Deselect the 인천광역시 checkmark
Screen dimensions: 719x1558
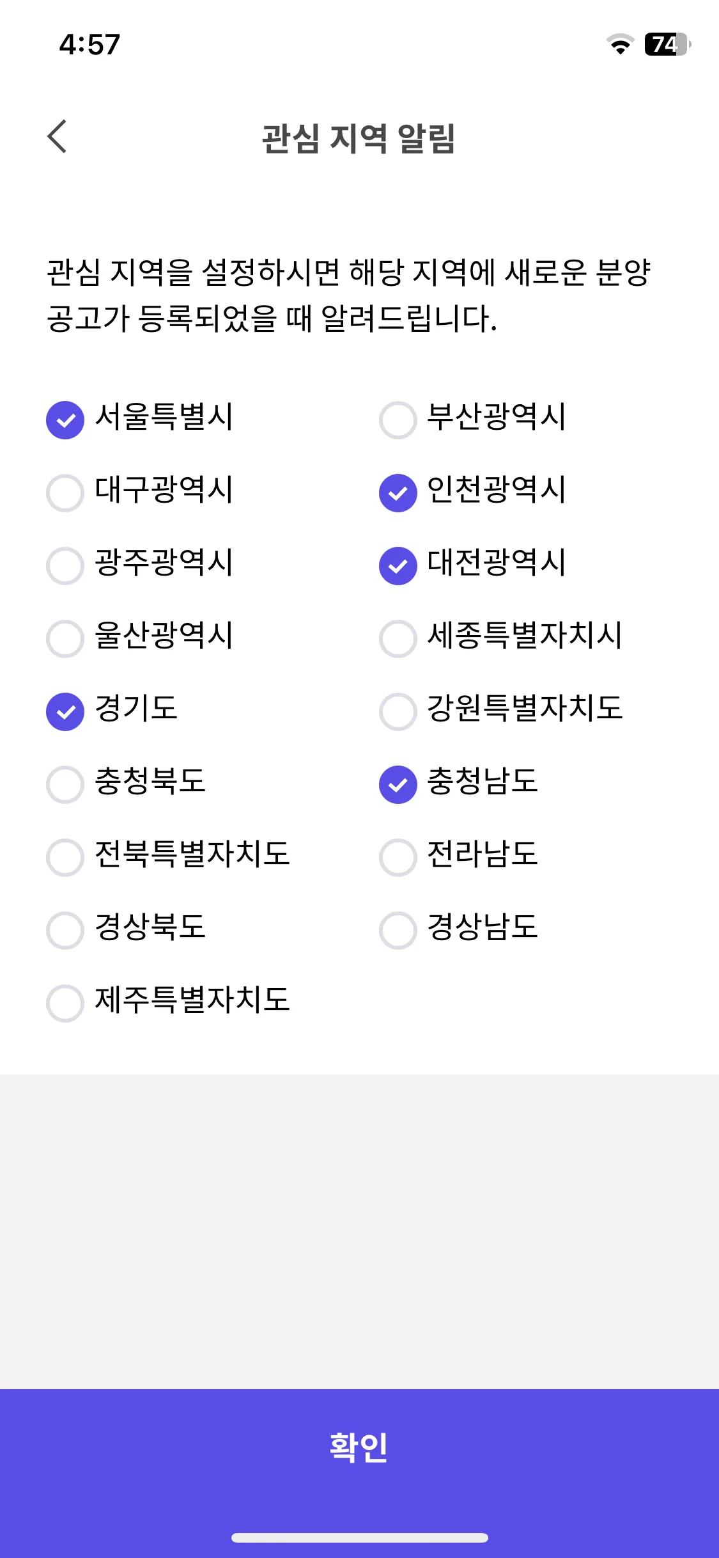[x=398, y=493]
